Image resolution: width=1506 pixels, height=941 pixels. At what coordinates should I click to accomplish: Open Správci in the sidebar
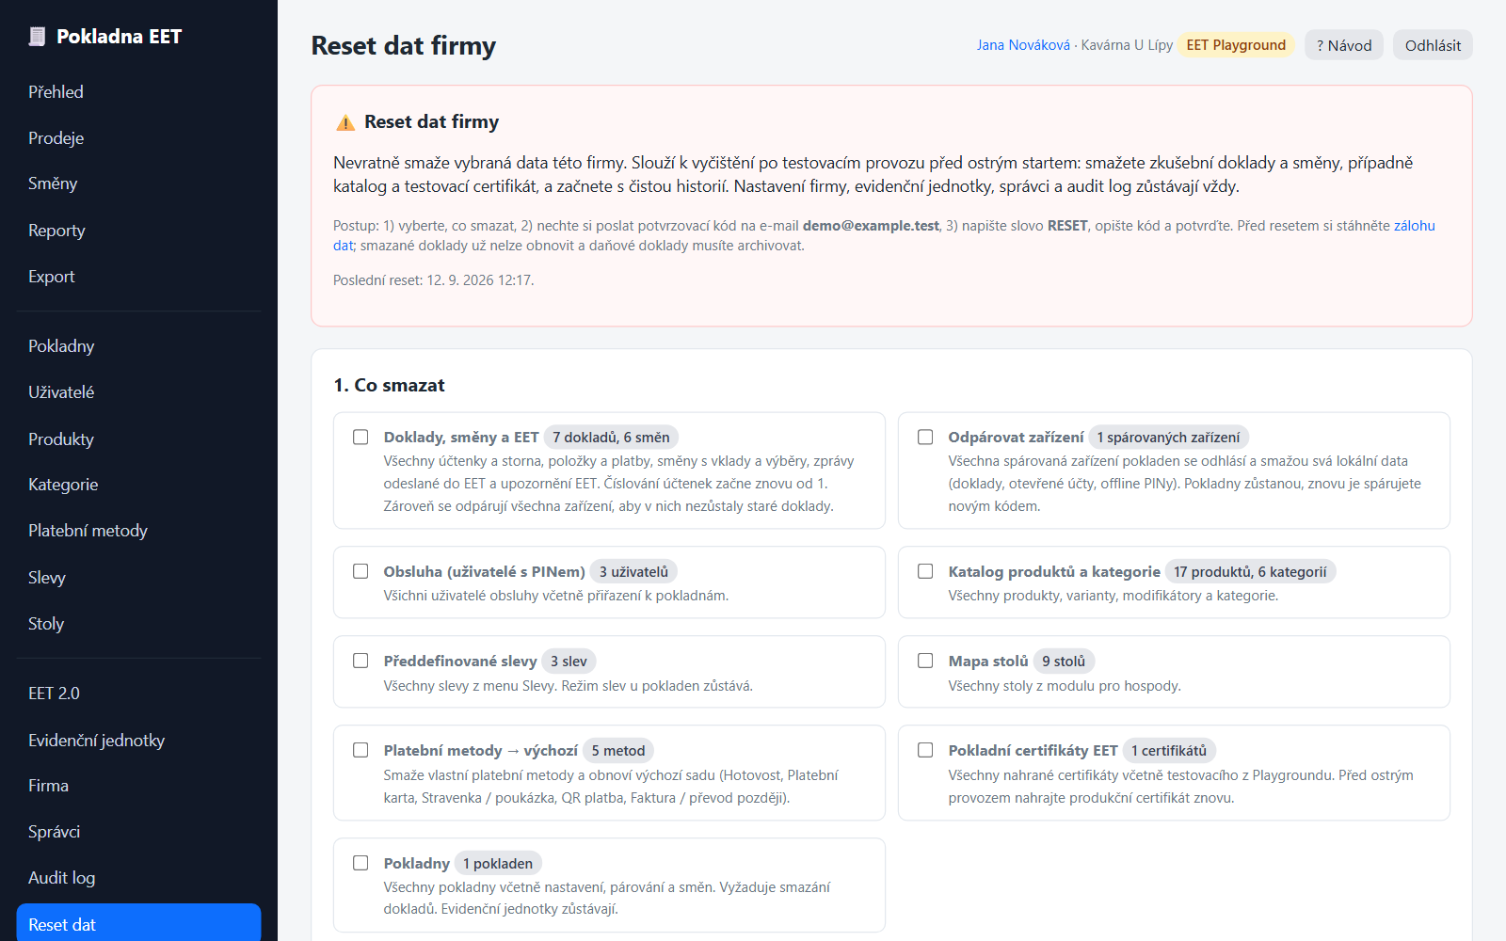coord(138,832)
